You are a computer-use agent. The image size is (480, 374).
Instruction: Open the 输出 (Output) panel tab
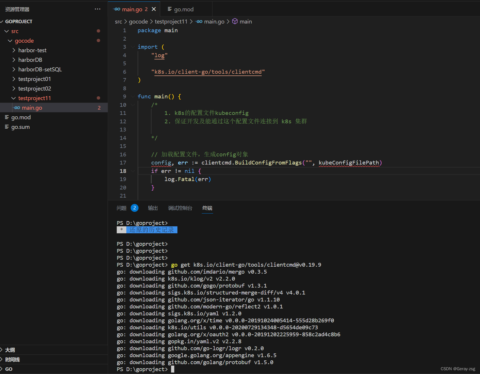153,208
